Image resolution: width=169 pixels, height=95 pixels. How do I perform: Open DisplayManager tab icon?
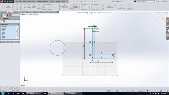(x=11, y=15)
